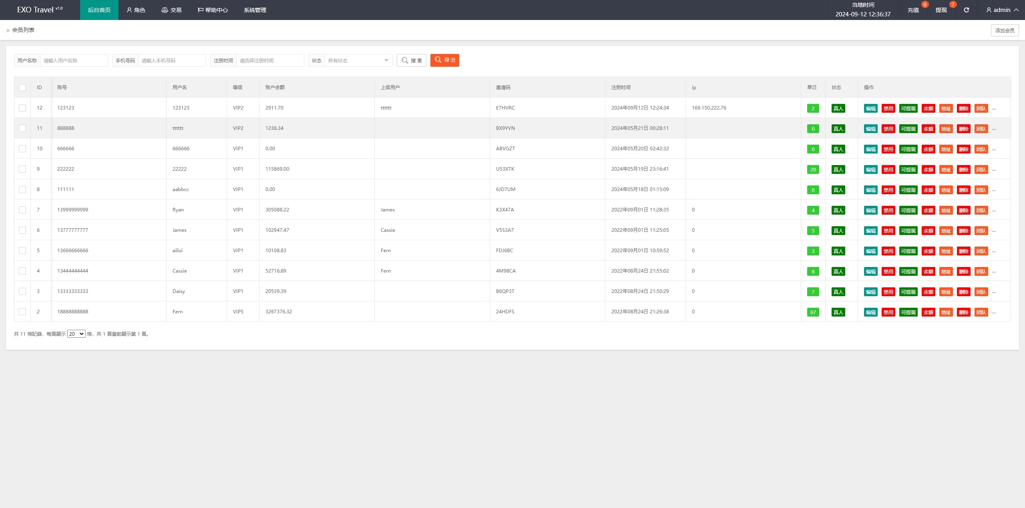Toggle the checkbox for user ID 12
Image resolution: width=1025 pixels, height=508 pixels.
click(x=22, y=108)
